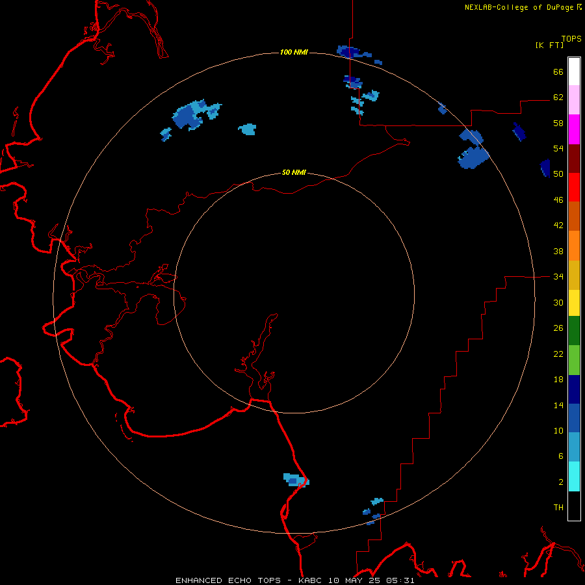Image resolution: width=585 pixels, height=585 pixels.
Task: Click the white legend color swatch
Action: pos(574,71)
